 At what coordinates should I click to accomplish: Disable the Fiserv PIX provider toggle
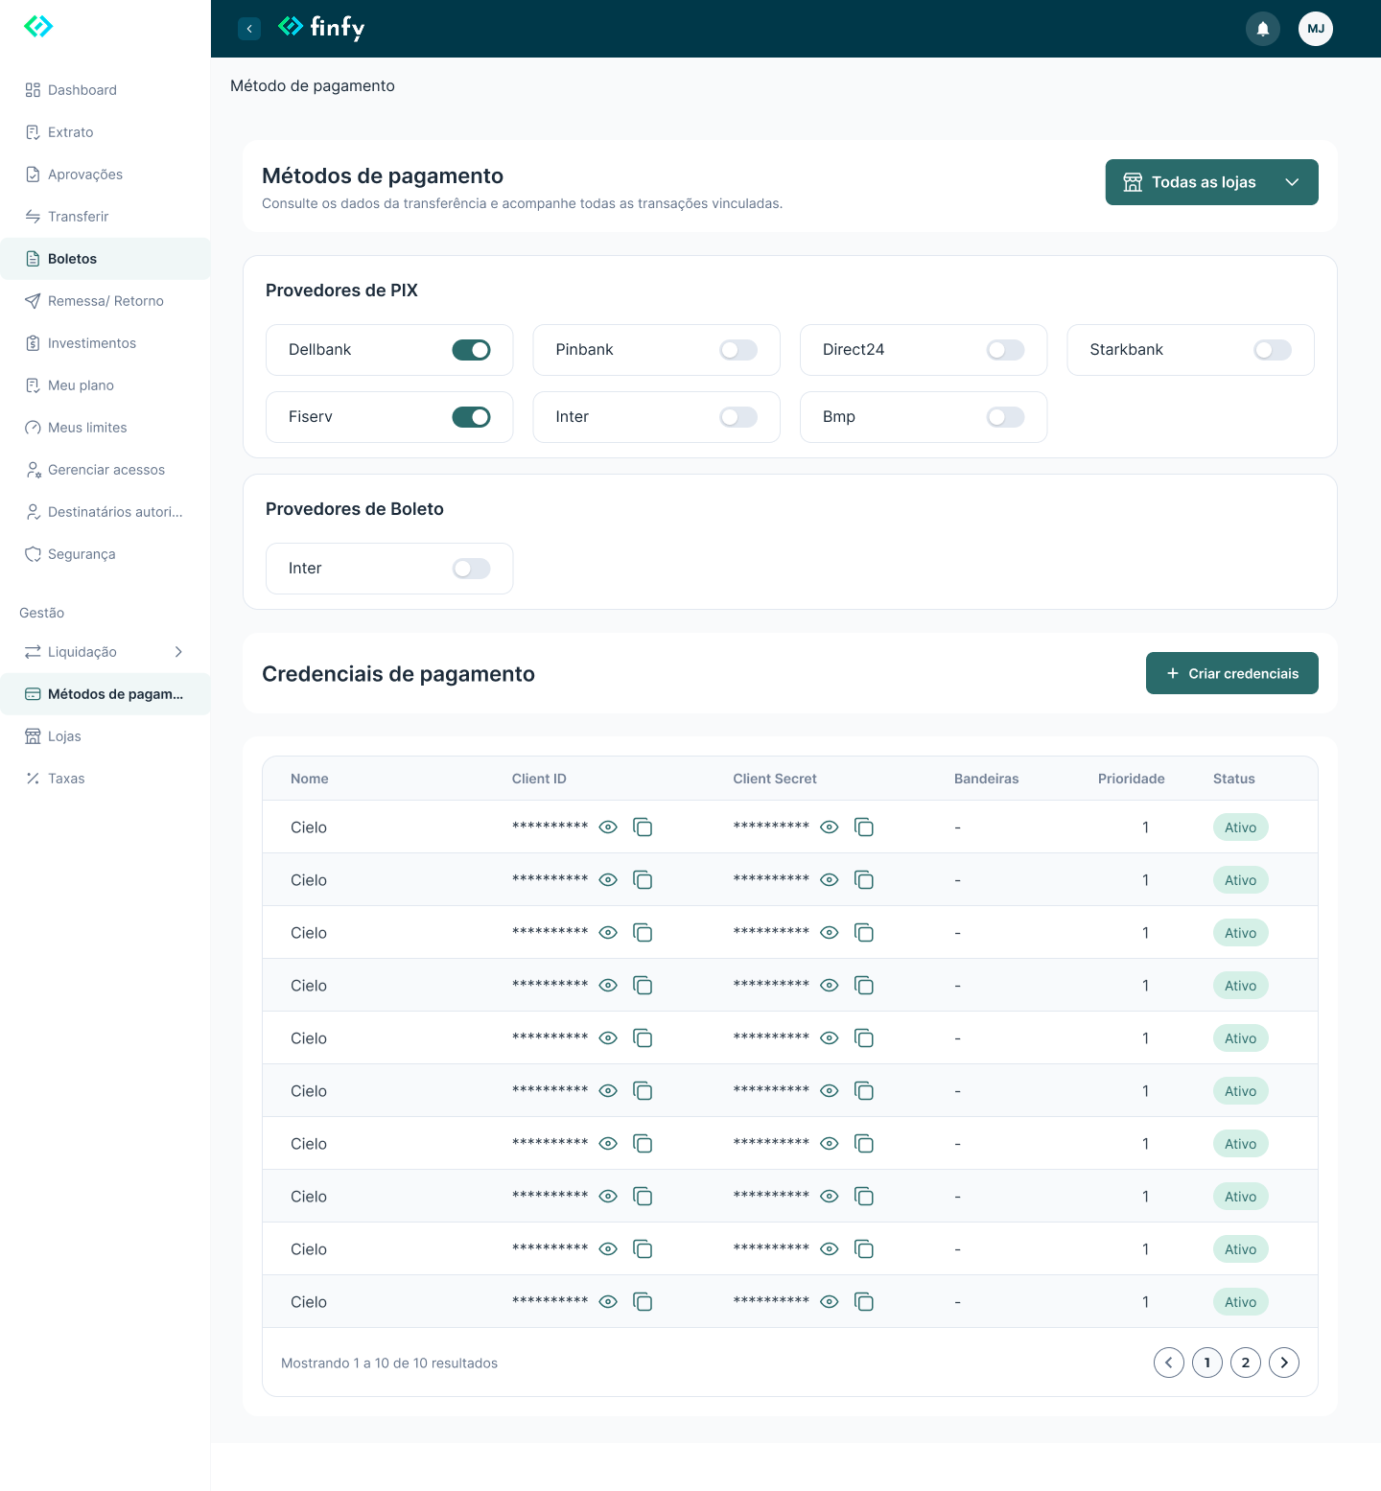click(471, 417)
